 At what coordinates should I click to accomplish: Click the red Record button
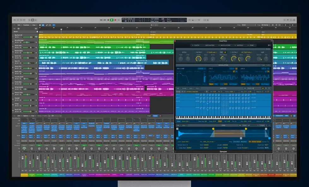115,20
